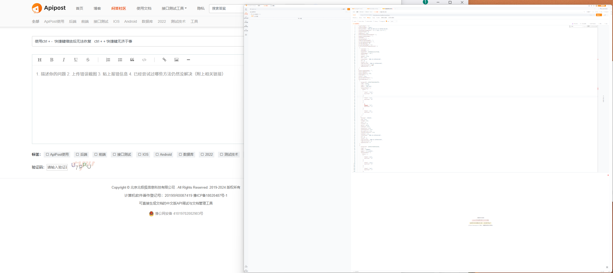This screenshot has height=273, width=613.
Task: Select the 2022 category tab
Action: 162,21
